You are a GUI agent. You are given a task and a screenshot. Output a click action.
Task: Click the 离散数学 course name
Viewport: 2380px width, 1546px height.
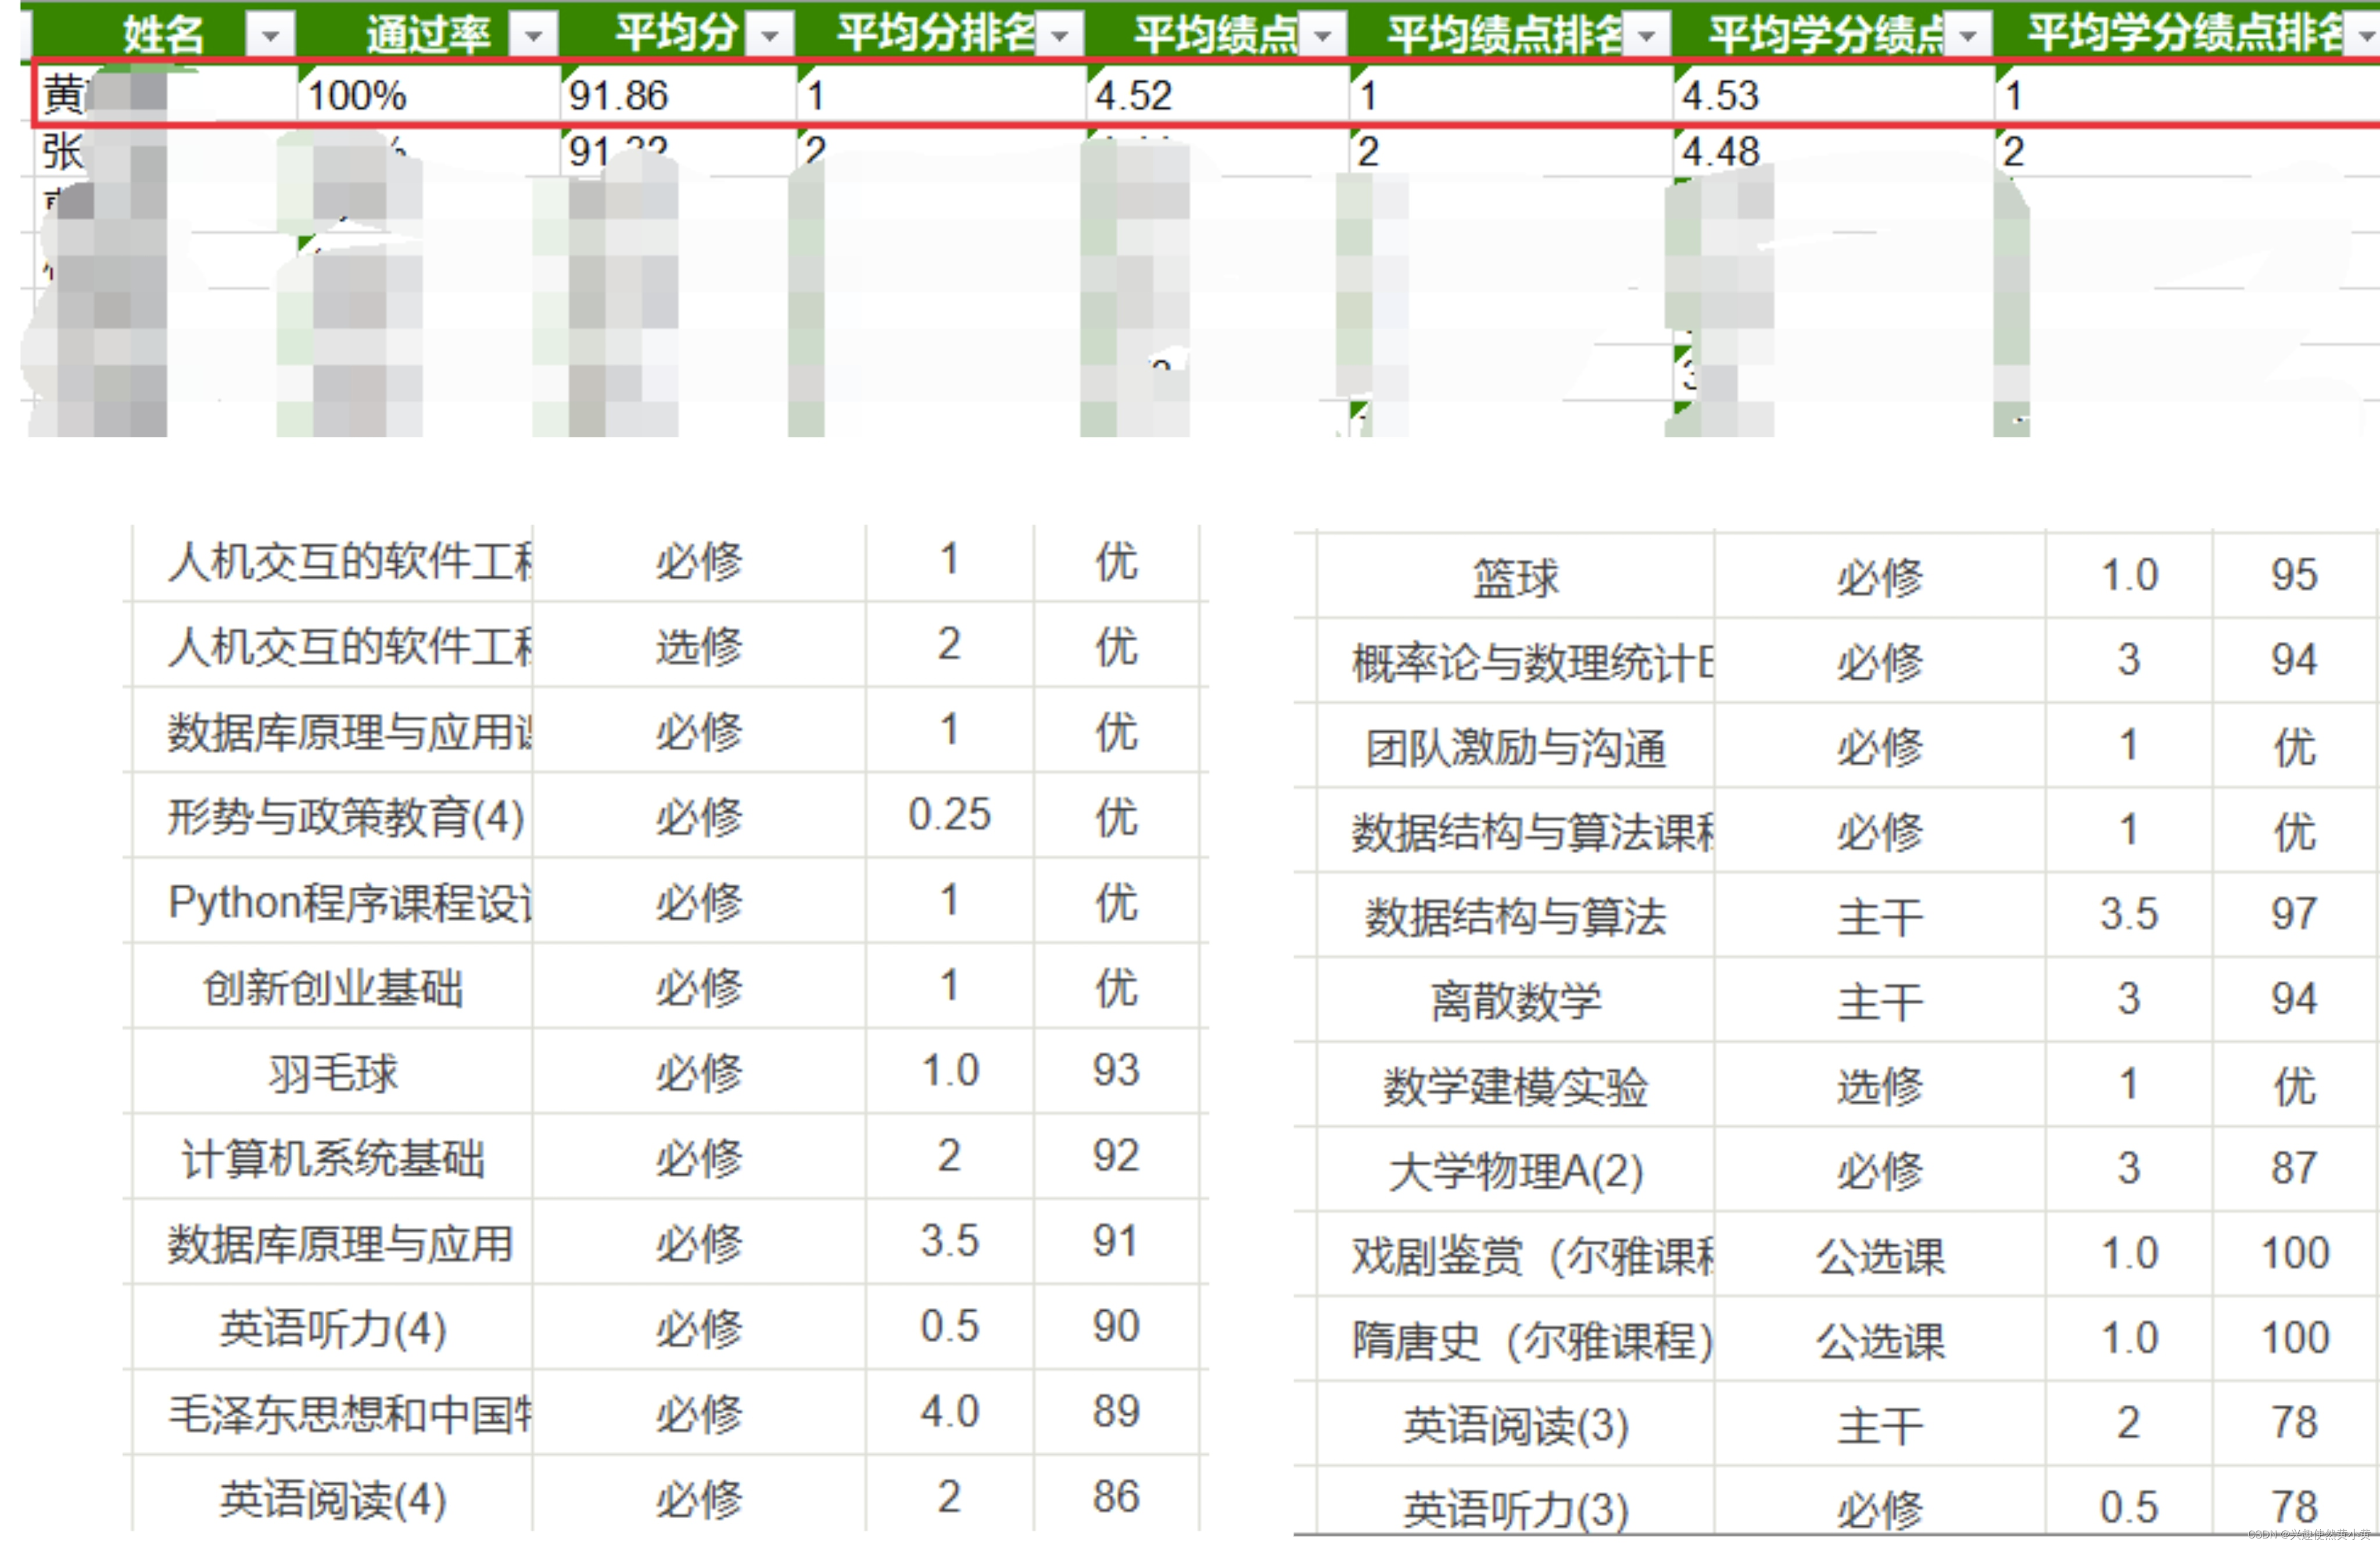click(x=1515, y=1000)
